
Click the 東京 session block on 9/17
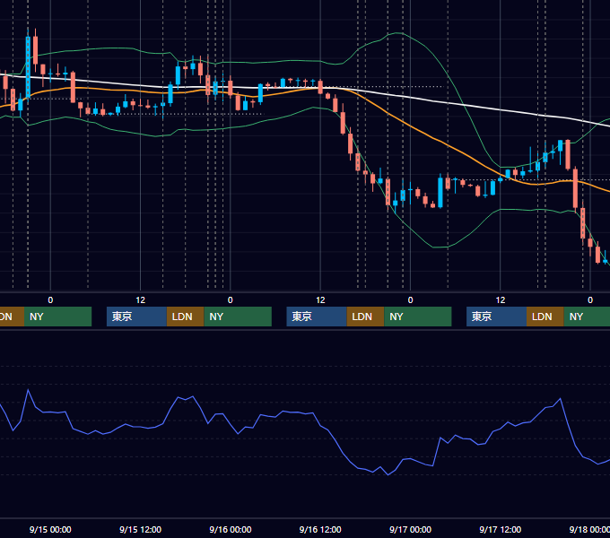(496, 317)
